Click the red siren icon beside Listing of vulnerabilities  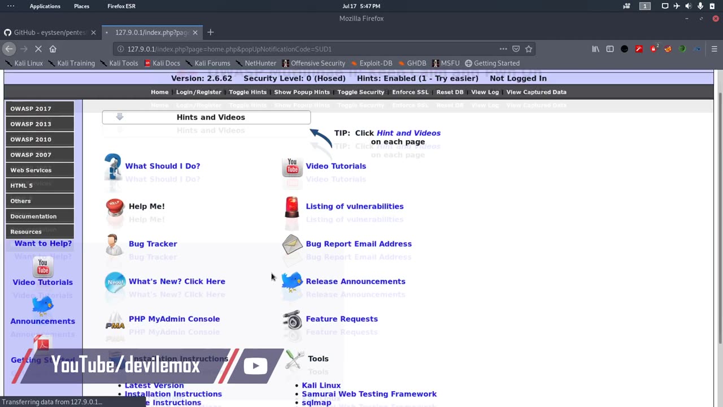pos(291,207)
